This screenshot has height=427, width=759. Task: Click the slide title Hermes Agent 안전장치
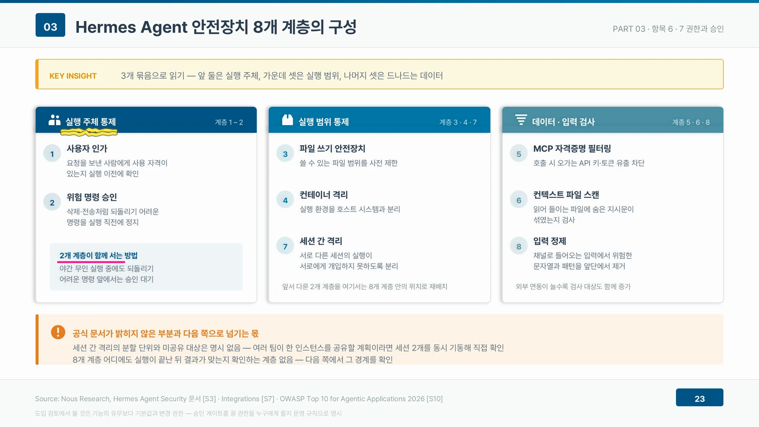click(216, 27)
